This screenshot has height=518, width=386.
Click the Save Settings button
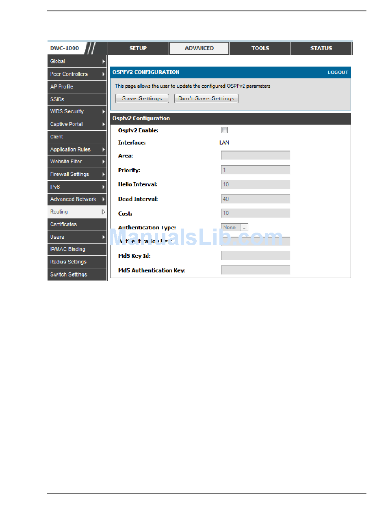click(142, 99)
